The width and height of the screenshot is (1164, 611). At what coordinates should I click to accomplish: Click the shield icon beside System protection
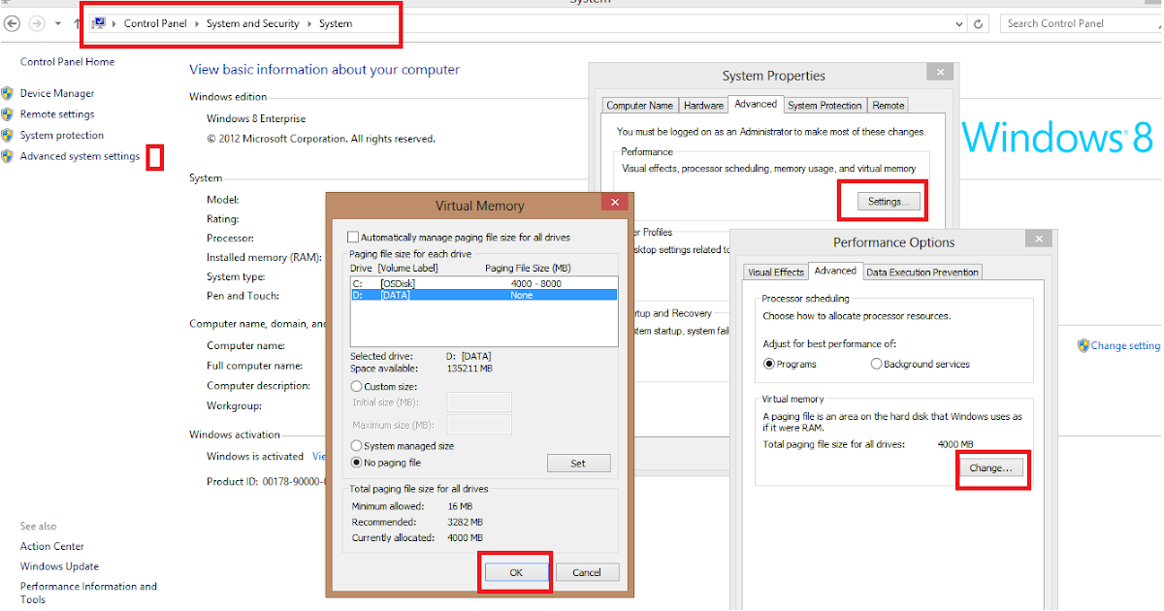click(x=8, y=136)
